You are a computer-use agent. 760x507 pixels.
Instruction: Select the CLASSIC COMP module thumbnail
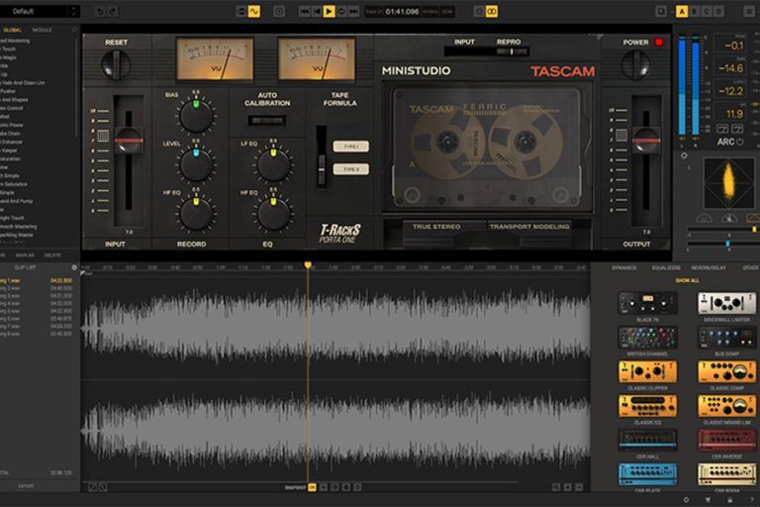726,371
